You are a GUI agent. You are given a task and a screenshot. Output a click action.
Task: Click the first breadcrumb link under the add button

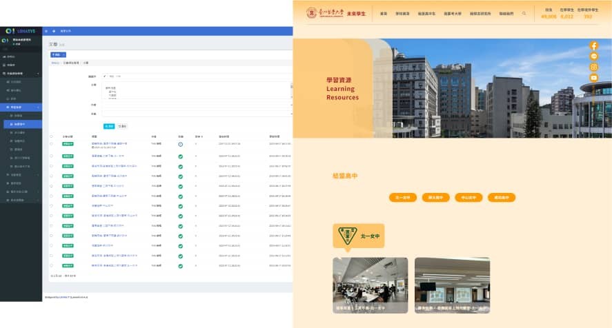click(x=55, y=63)
